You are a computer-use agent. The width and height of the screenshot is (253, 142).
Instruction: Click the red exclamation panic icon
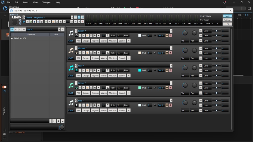[83, 22]
